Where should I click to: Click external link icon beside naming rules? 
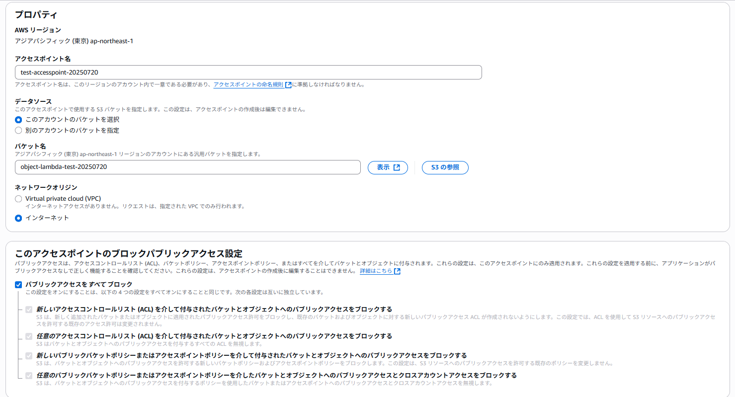click(288, 84)
